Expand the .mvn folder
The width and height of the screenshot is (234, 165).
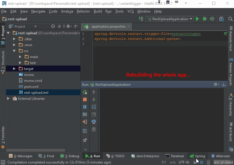click(14, 45)
